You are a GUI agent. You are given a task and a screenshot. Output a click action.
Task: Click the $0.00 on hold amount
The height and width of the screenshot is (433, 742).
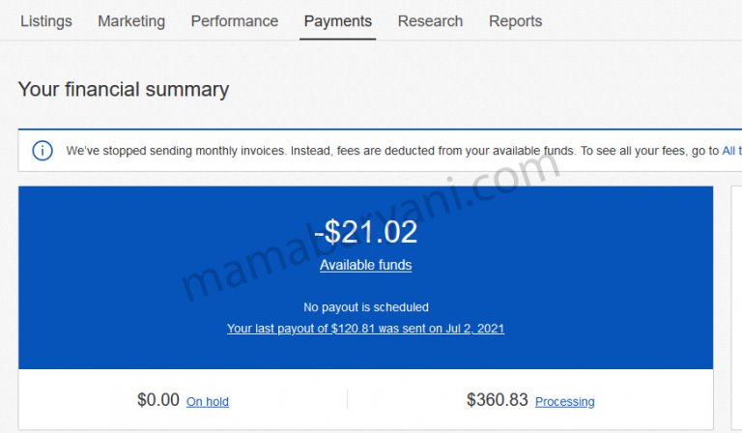pyautogui.click(x=158, y=400)
